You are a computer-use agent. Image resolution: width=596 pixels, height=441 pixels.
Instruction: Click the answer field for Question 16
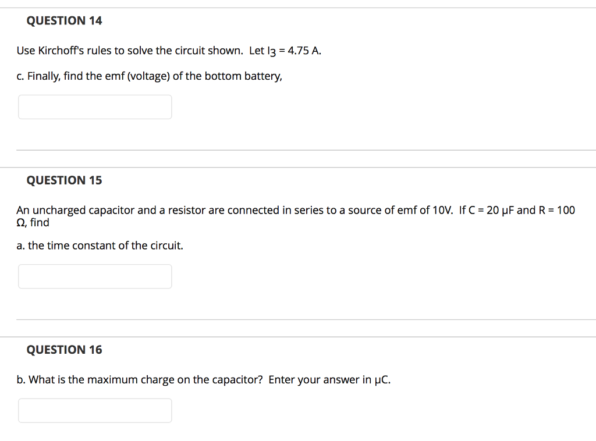point(94,410)
